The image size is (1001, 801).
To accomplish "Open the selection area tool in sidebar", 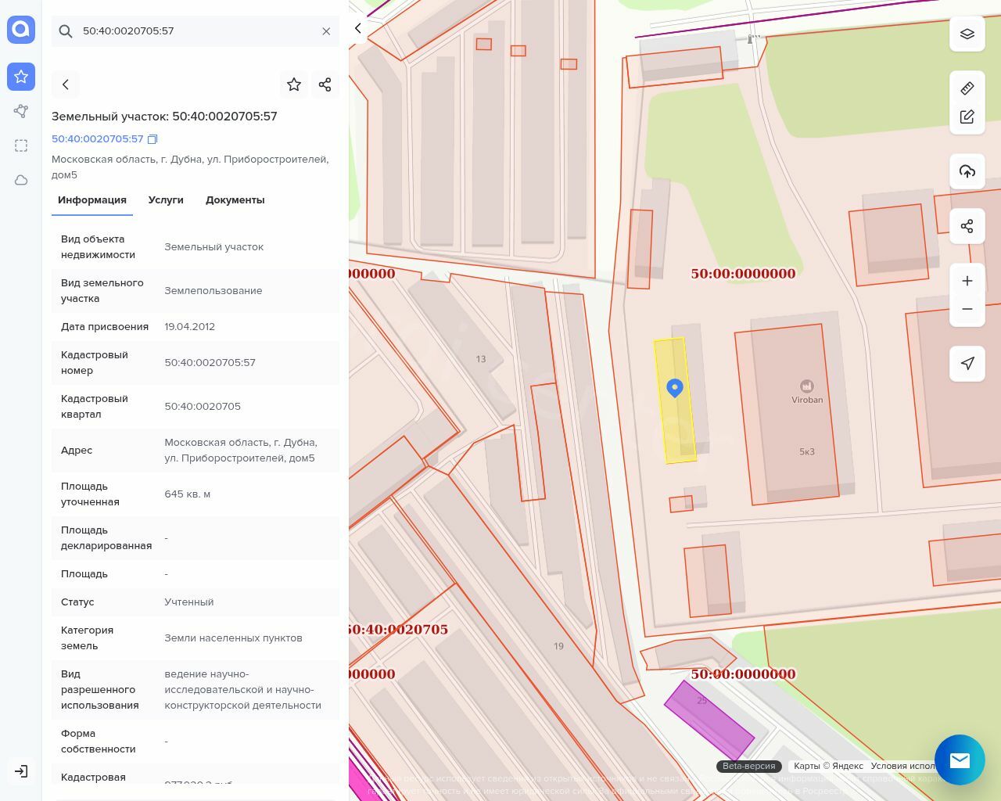I will 21,145.
